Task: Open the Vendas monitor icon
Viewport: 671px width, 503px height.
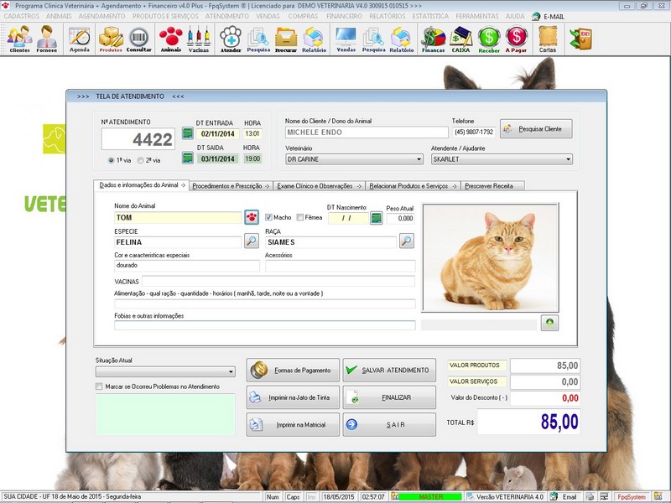Action: (x=346, y=39)
